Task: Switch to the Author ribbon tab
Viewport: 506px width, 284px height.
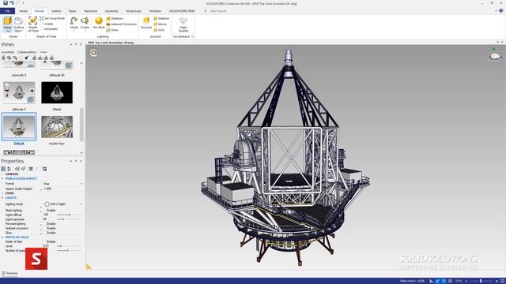Action: click(56, 11)
